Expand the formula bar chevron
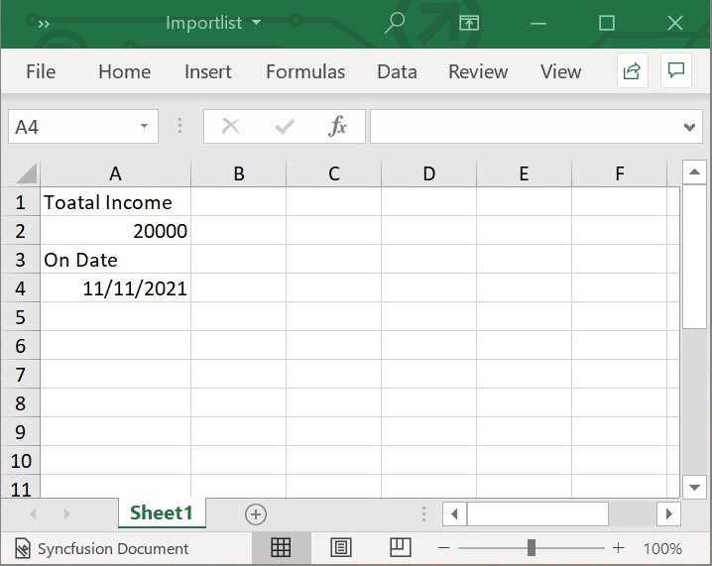Screen dimensions: 712x566 689,128
